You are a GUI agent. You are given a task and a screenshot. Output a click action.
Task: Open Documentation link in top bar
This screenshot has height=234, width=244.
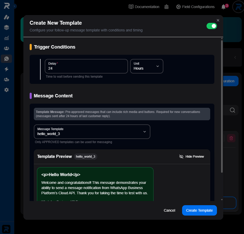click(x=144, y=7)
